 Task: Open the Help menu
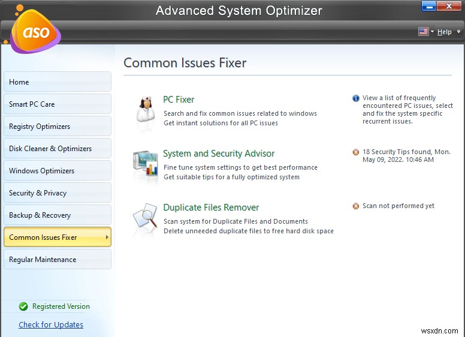444,32
